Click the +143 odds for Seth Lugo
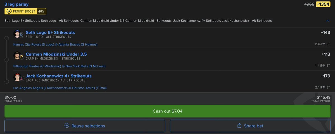335x134 pixels. 326,32
